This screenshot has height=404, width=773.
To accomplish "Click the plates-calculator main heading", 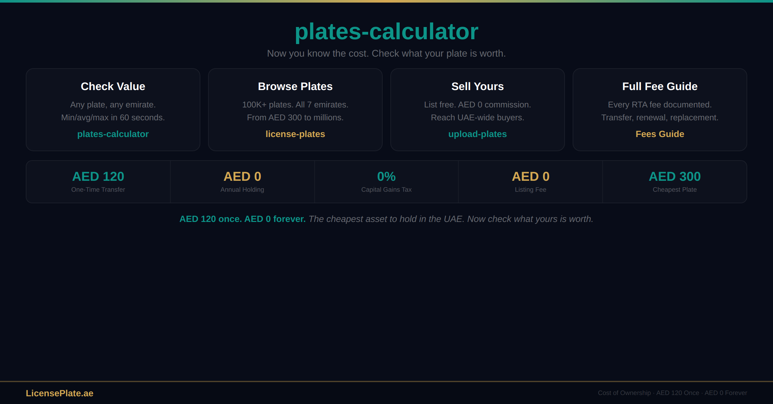I will coord(386,32).
